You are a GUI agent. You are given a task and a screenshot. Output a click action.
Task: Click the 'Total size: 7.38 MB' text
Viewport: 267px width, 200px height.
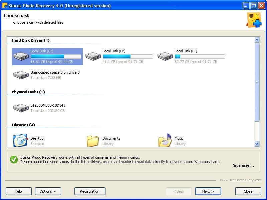[46, 78]
